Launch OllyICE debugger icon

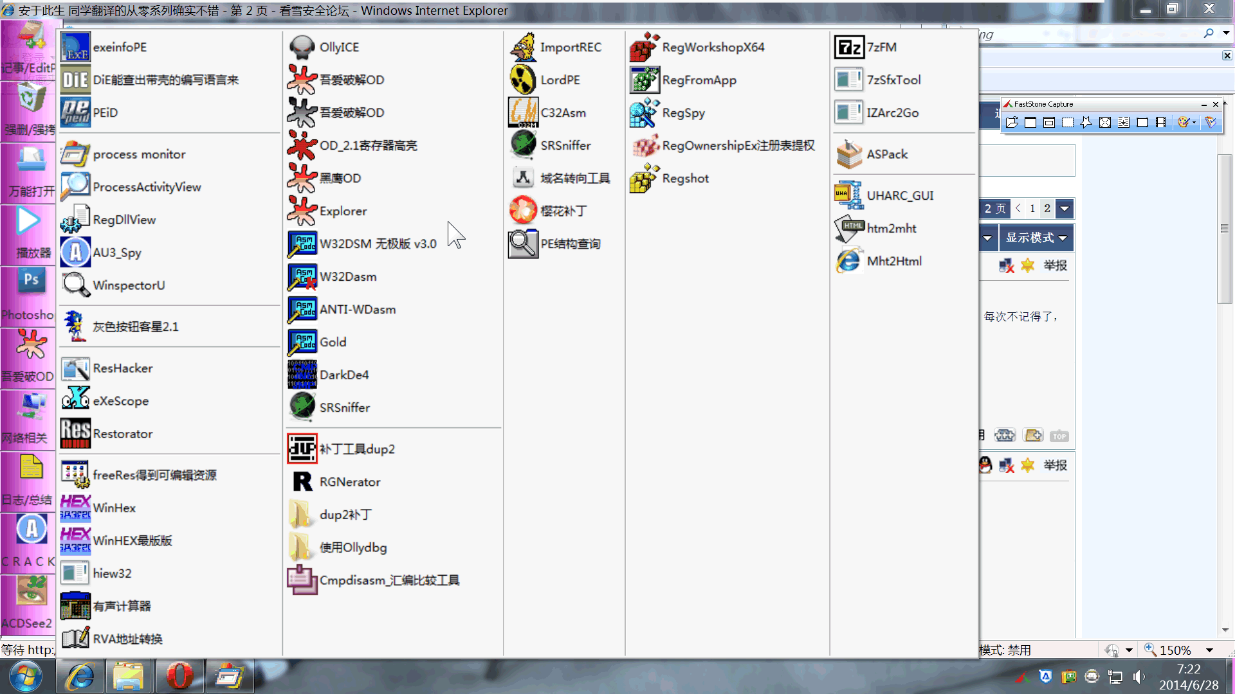point(301,47)
